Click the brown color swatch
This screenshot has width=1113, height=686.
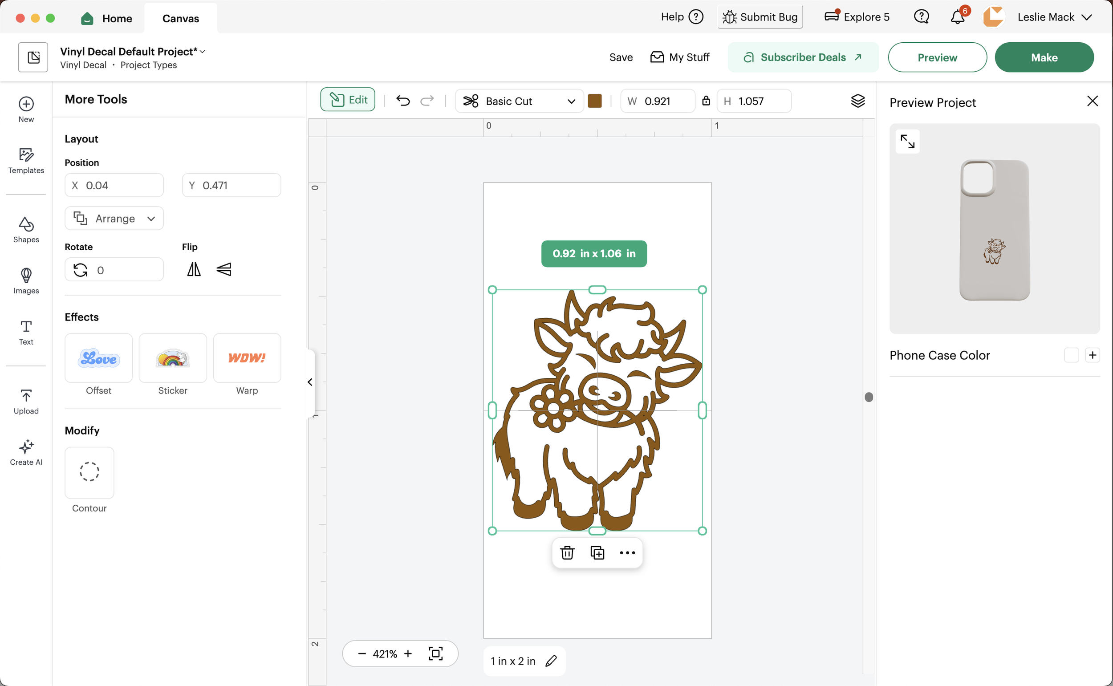pyautogui.click(x=594, y=101)
